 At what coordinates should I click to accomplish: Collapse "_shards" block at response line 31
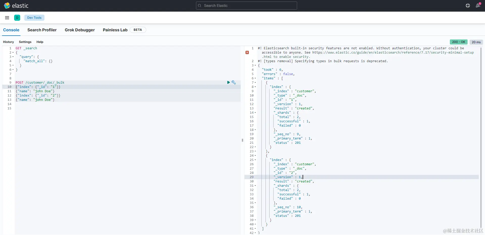[x=255, y=186]
